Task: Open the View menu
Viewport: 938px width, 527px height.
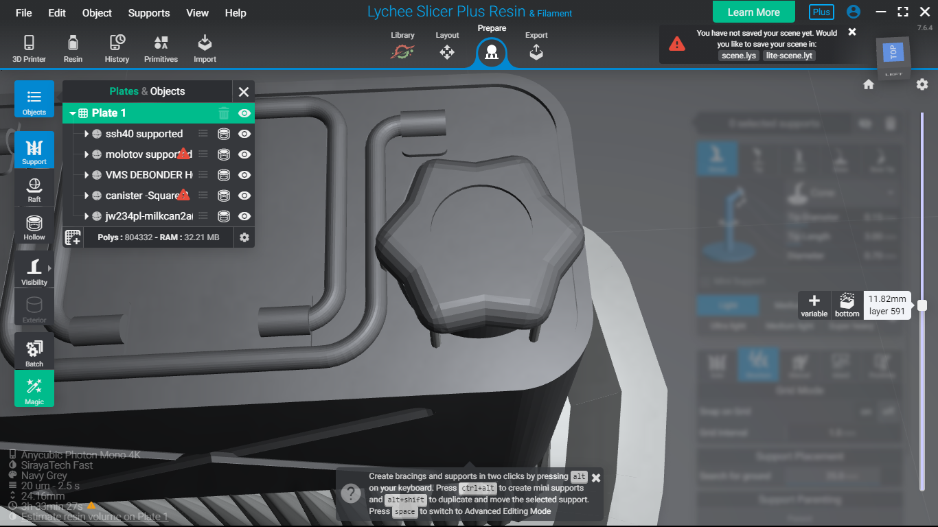Action: point(197,13)
